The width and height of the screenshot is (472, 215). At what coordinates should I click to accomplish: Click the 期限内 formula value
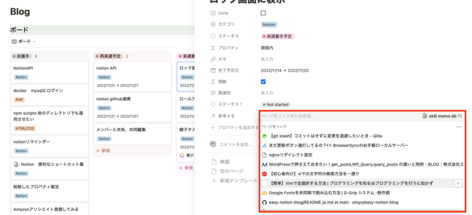pos(267,48)
